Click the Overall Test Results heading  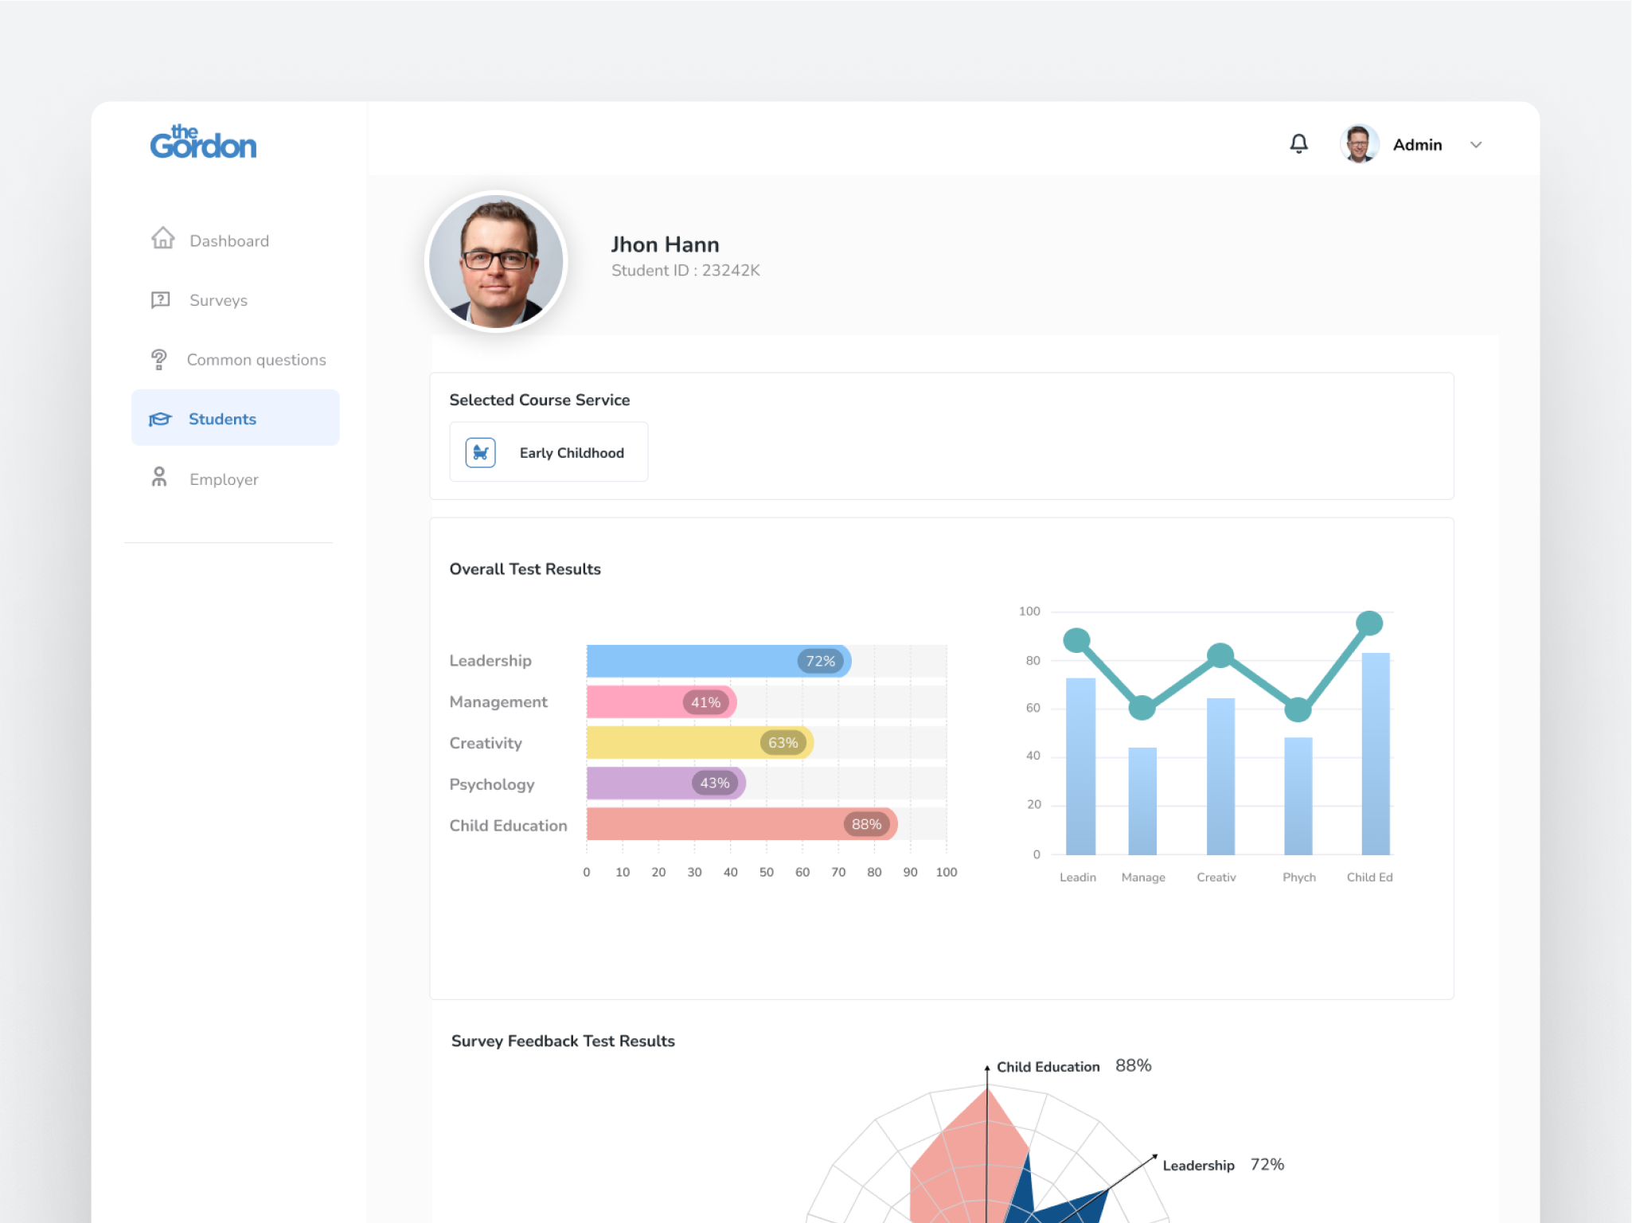tap(525, 569)
